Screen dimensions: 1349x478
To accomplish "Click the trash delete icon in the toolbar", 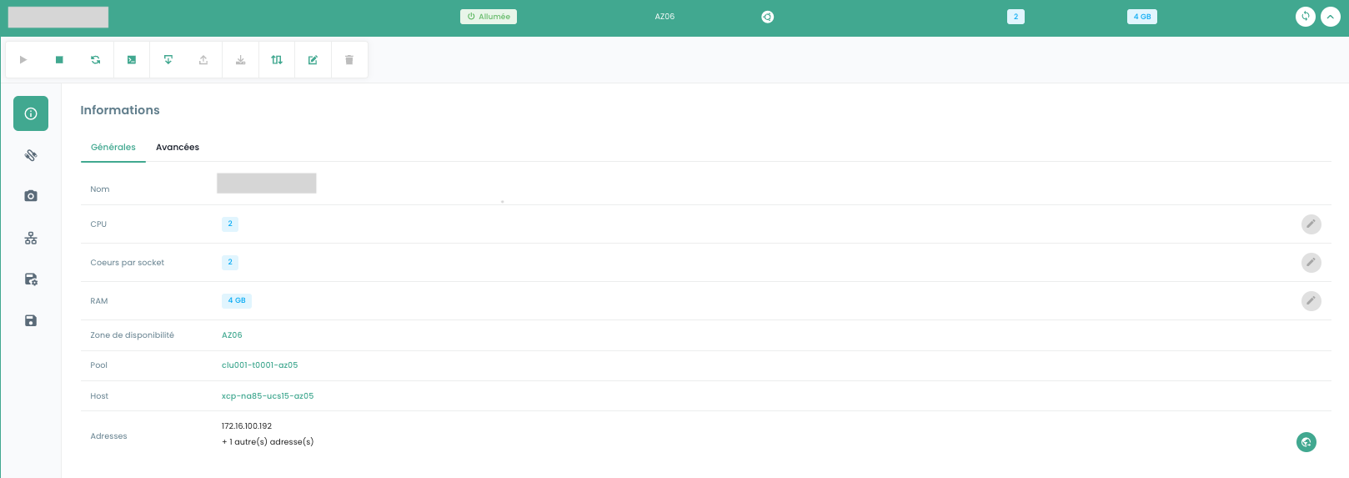I will tap(349, 60).
